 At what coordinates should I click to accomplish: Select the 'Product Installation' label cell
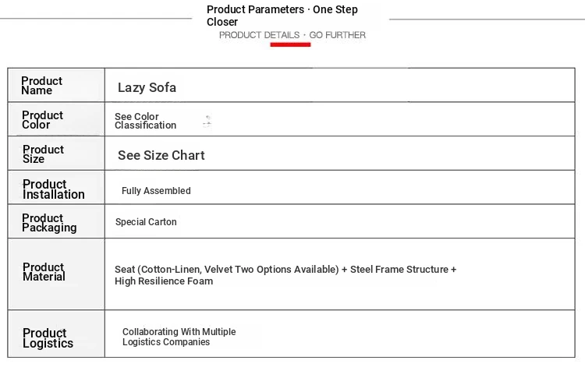point(56,188)
